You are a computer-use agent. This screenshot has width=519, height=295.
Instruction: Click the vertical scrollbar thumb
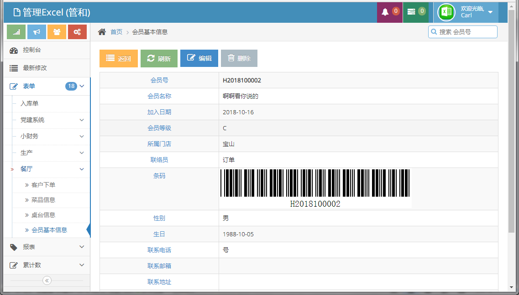click(511, 121)
